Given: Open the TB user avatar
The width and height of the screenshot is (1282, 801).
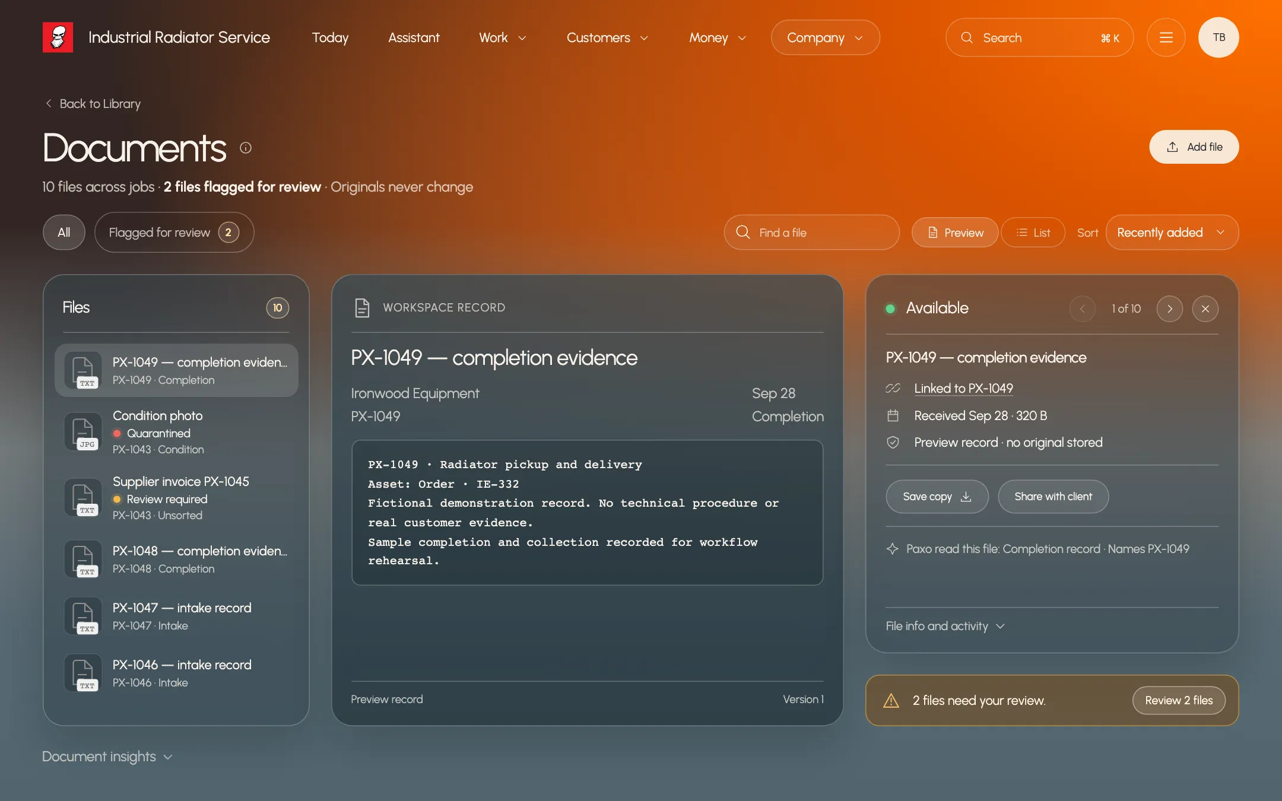Looking at the screenshot, I should [x=1218, y=37].
